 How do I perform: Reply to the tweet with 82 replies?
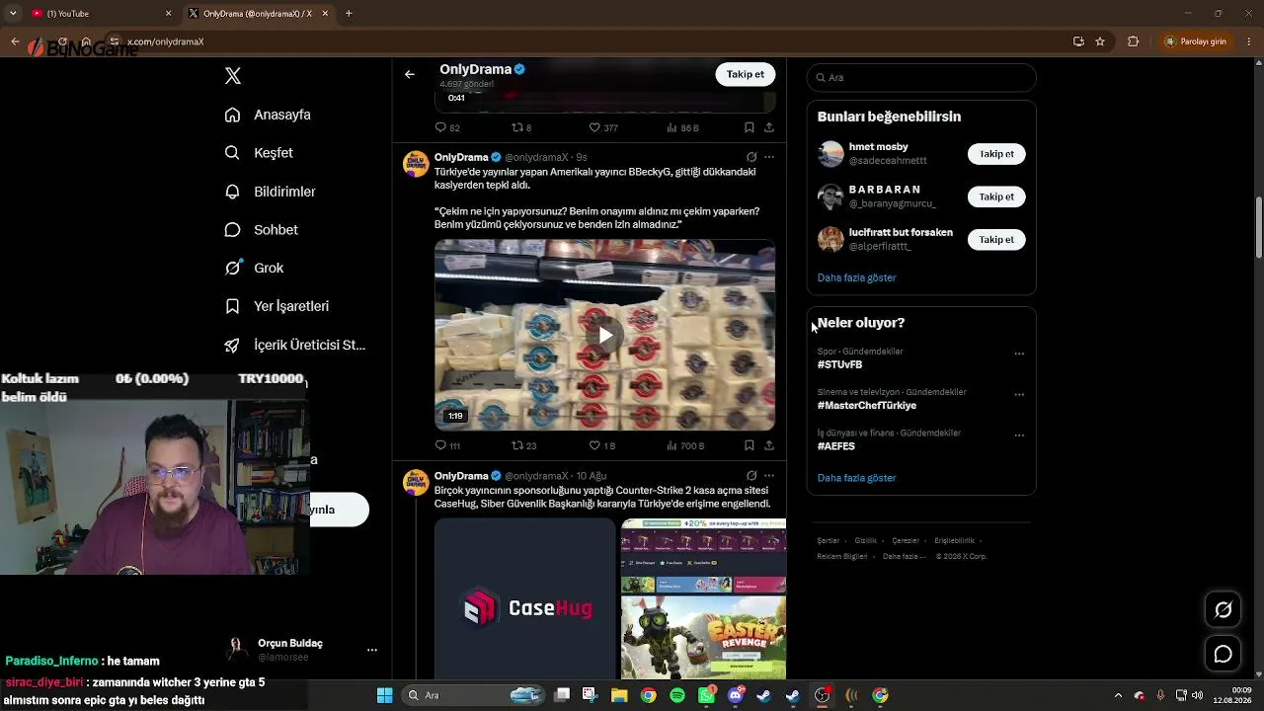(447, 127)
